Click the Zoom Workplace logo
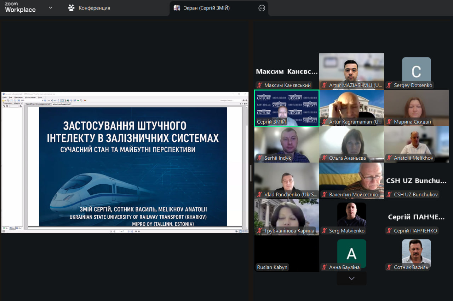 click(20, 8)
